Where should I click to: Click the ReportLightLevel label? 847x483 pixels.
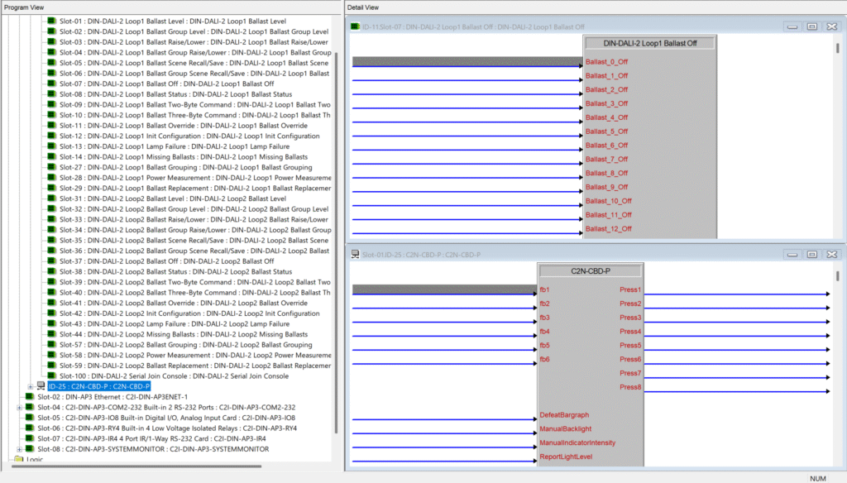(x=566, y=457)
